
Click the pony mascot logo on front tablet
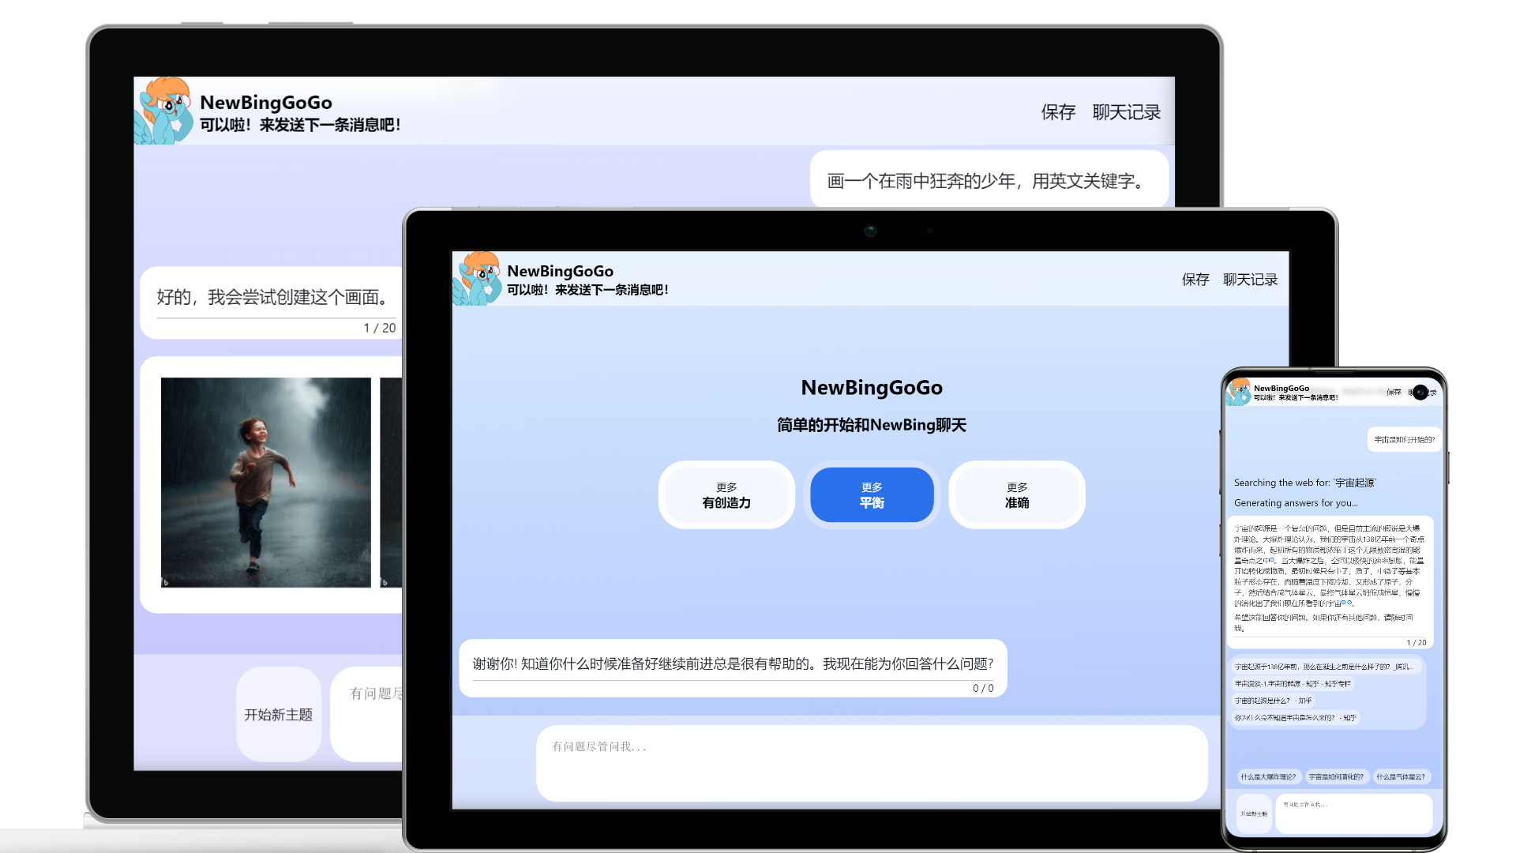click(477, 279)
